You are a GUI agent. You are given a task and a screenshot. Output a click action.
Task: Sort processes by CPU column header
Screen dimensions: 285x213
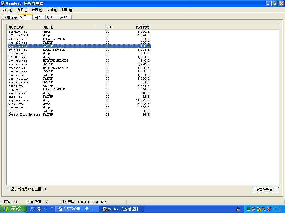[103, 27]
